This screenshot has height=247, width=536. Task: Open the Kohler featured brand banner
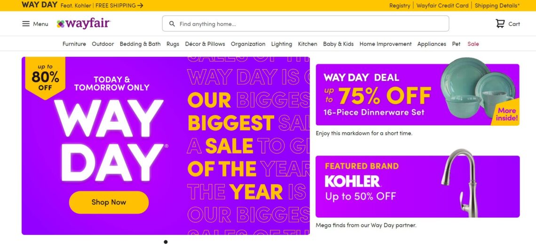coord(417,186)
